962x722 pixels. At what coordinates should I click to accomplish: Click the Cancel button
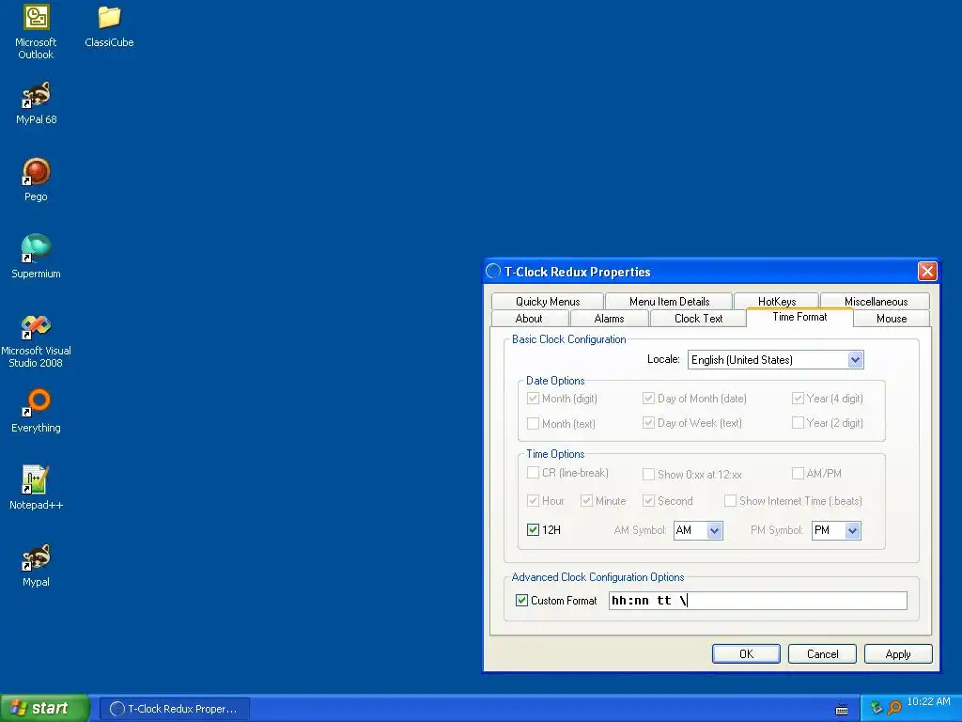pyautogui.click(x=822, y=654)
